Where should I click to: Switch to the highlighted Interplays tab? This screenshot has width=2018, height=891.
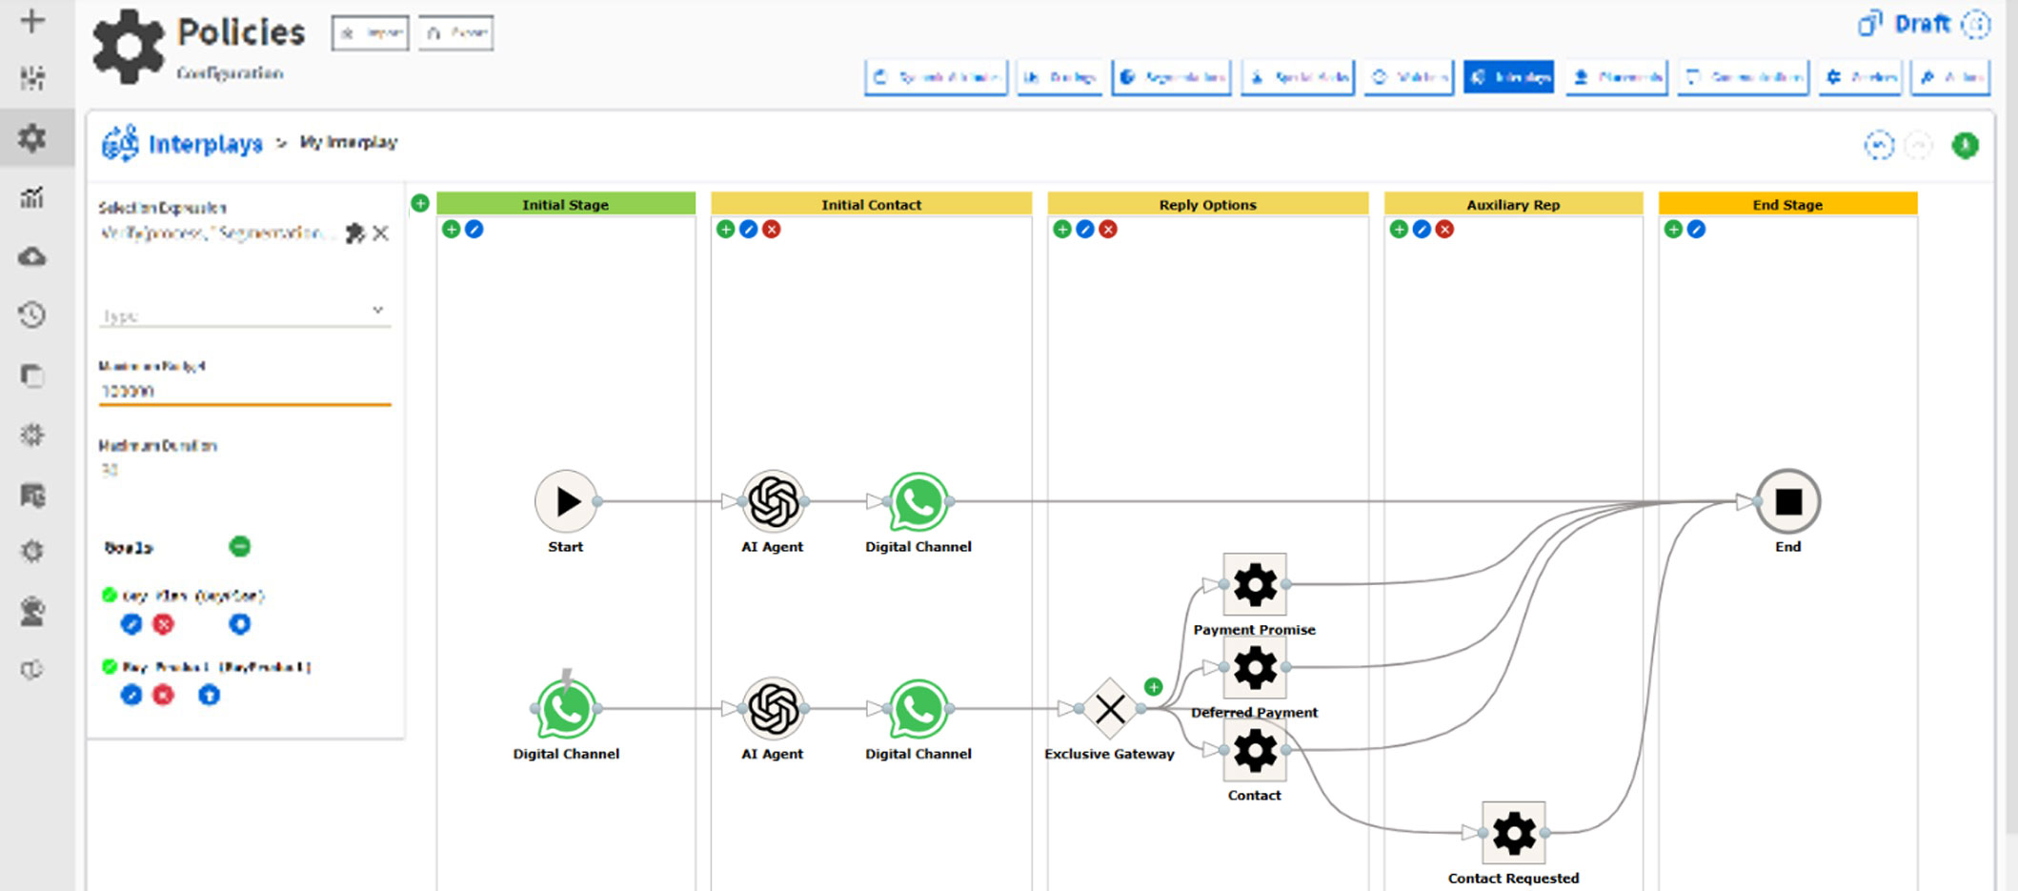coord(1508,77)
